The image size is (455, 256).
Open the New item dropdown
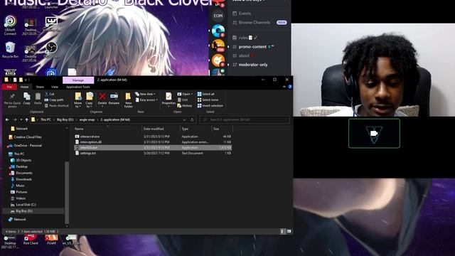145,94
